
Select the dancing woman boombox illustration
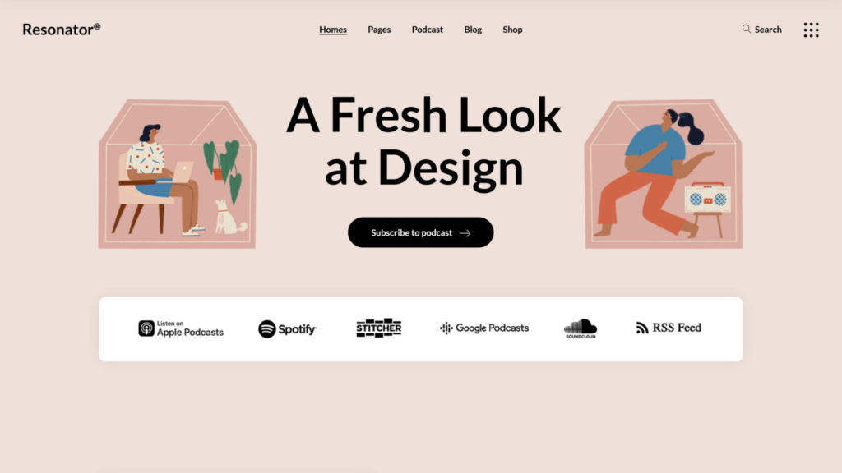point(664,174)
